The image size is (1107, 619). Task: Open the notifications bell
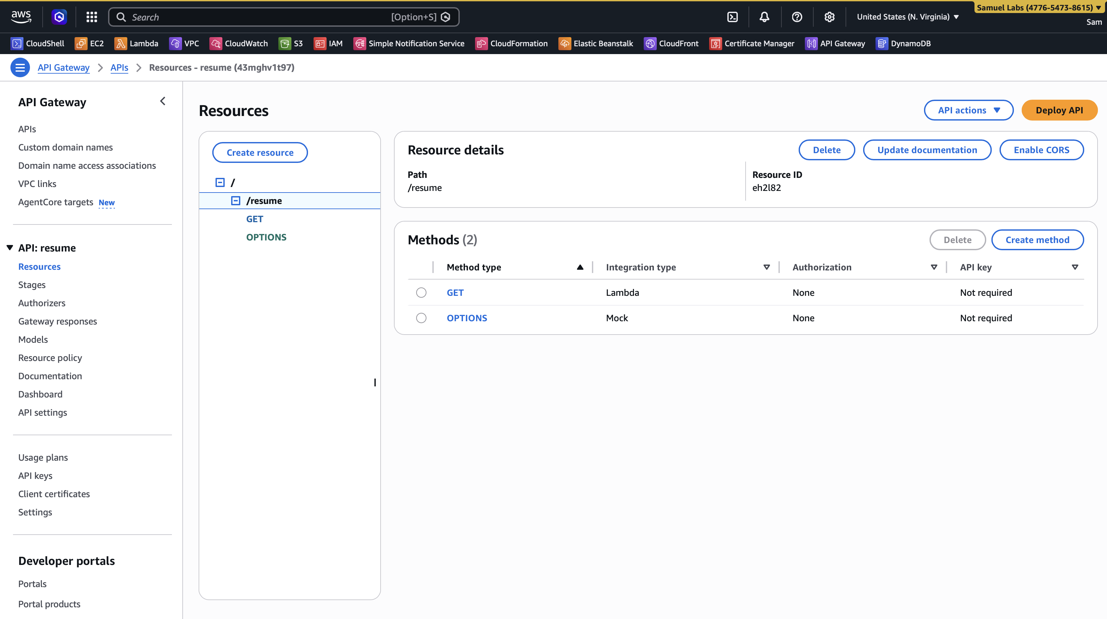764,17
